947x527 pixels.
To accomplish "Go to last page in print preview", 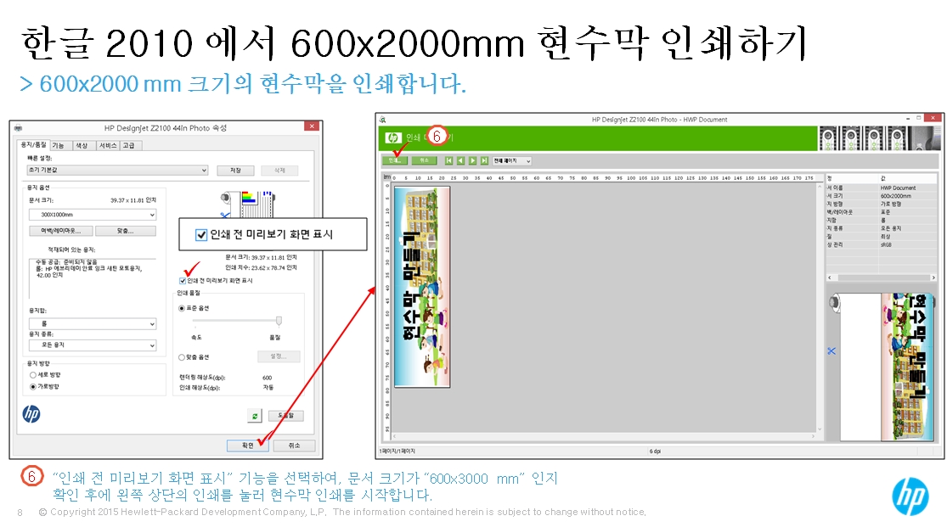I will point(484,160).
